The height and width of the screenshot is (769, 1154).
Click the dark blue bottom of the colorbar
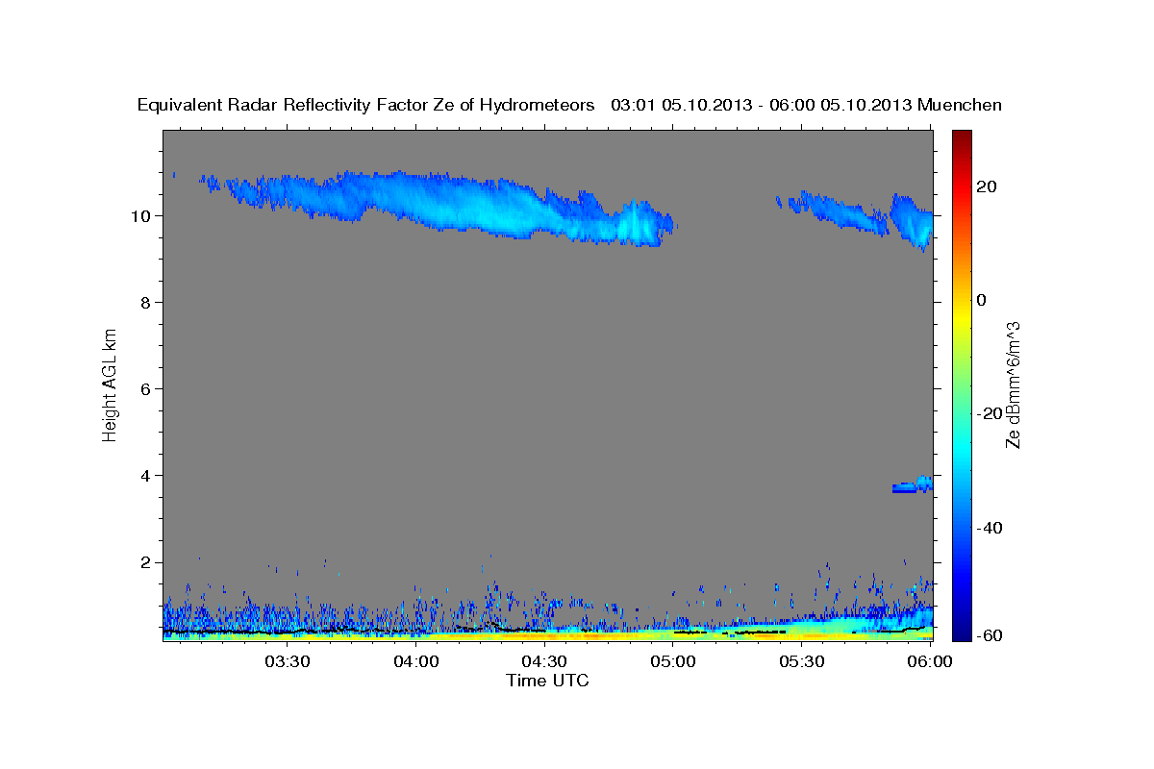963,631
